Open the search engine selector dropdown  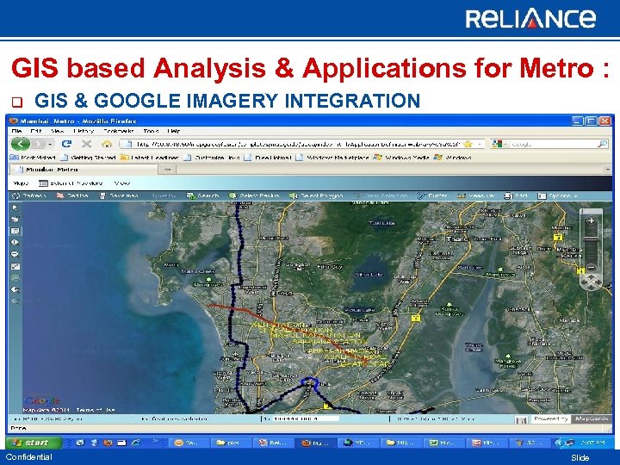pyautogui.click(x=499, y=145)
